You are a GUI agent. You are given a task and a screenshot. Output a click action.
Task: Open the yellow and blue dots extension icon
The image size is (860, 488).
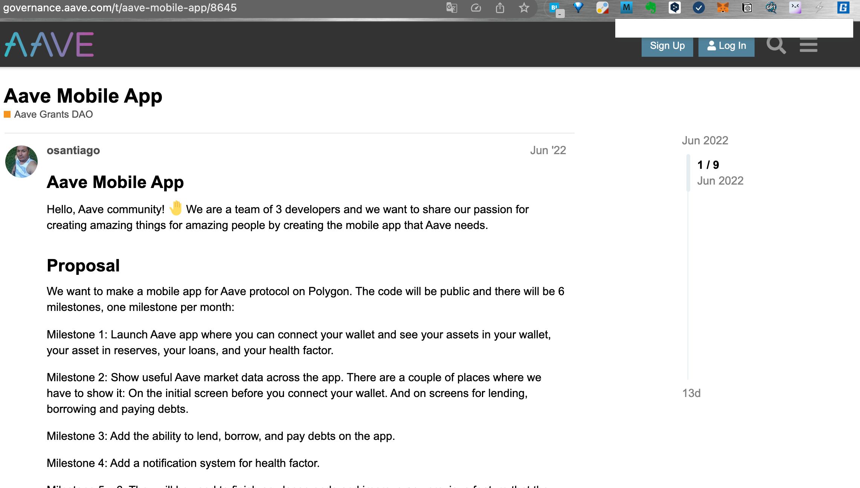coord(602,8)
